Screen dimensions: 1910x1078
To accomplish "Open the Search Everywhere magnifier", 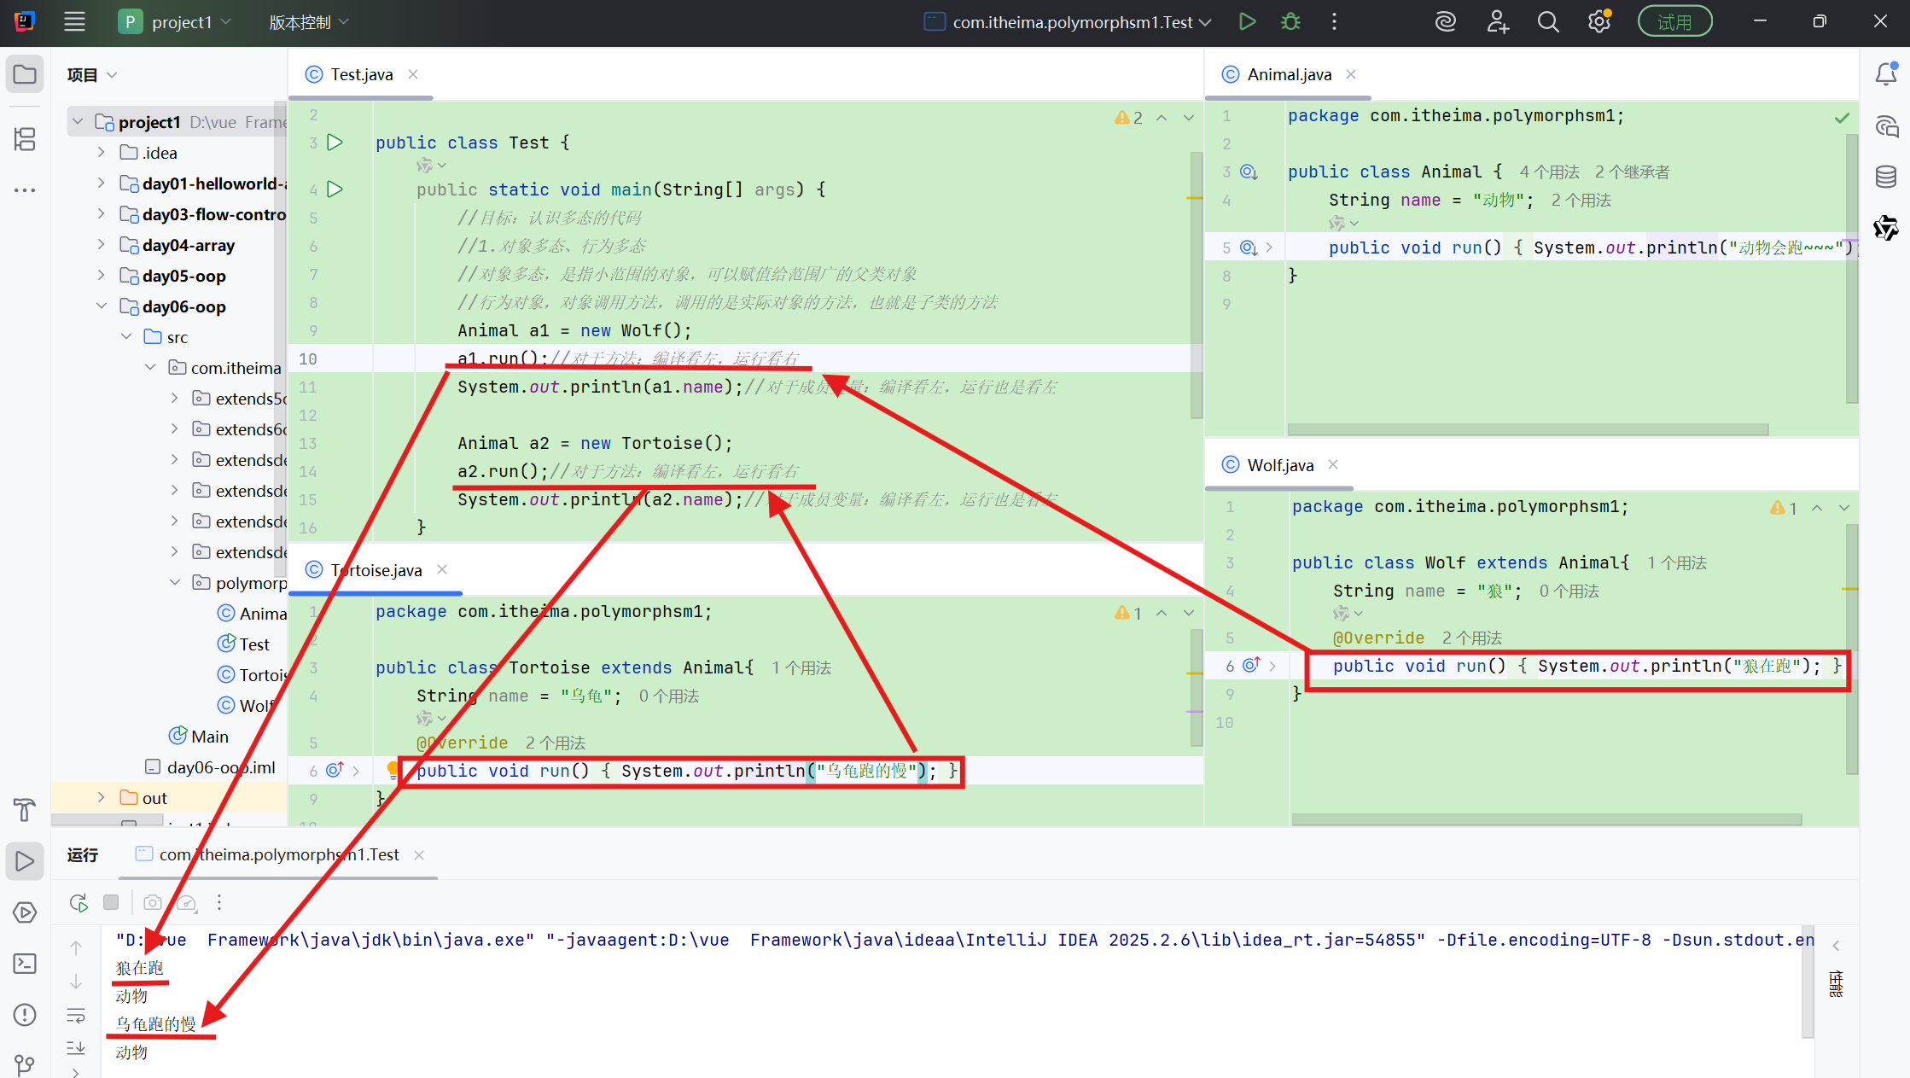I will pos(1548,22).
